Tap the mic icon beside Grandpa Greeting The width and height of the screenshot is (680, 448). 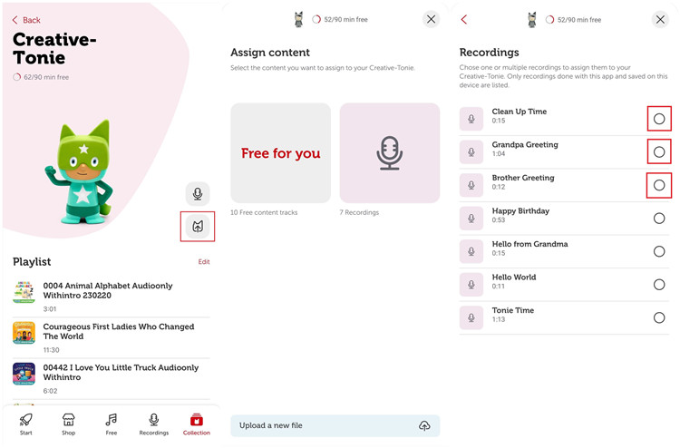pos(471,151)
